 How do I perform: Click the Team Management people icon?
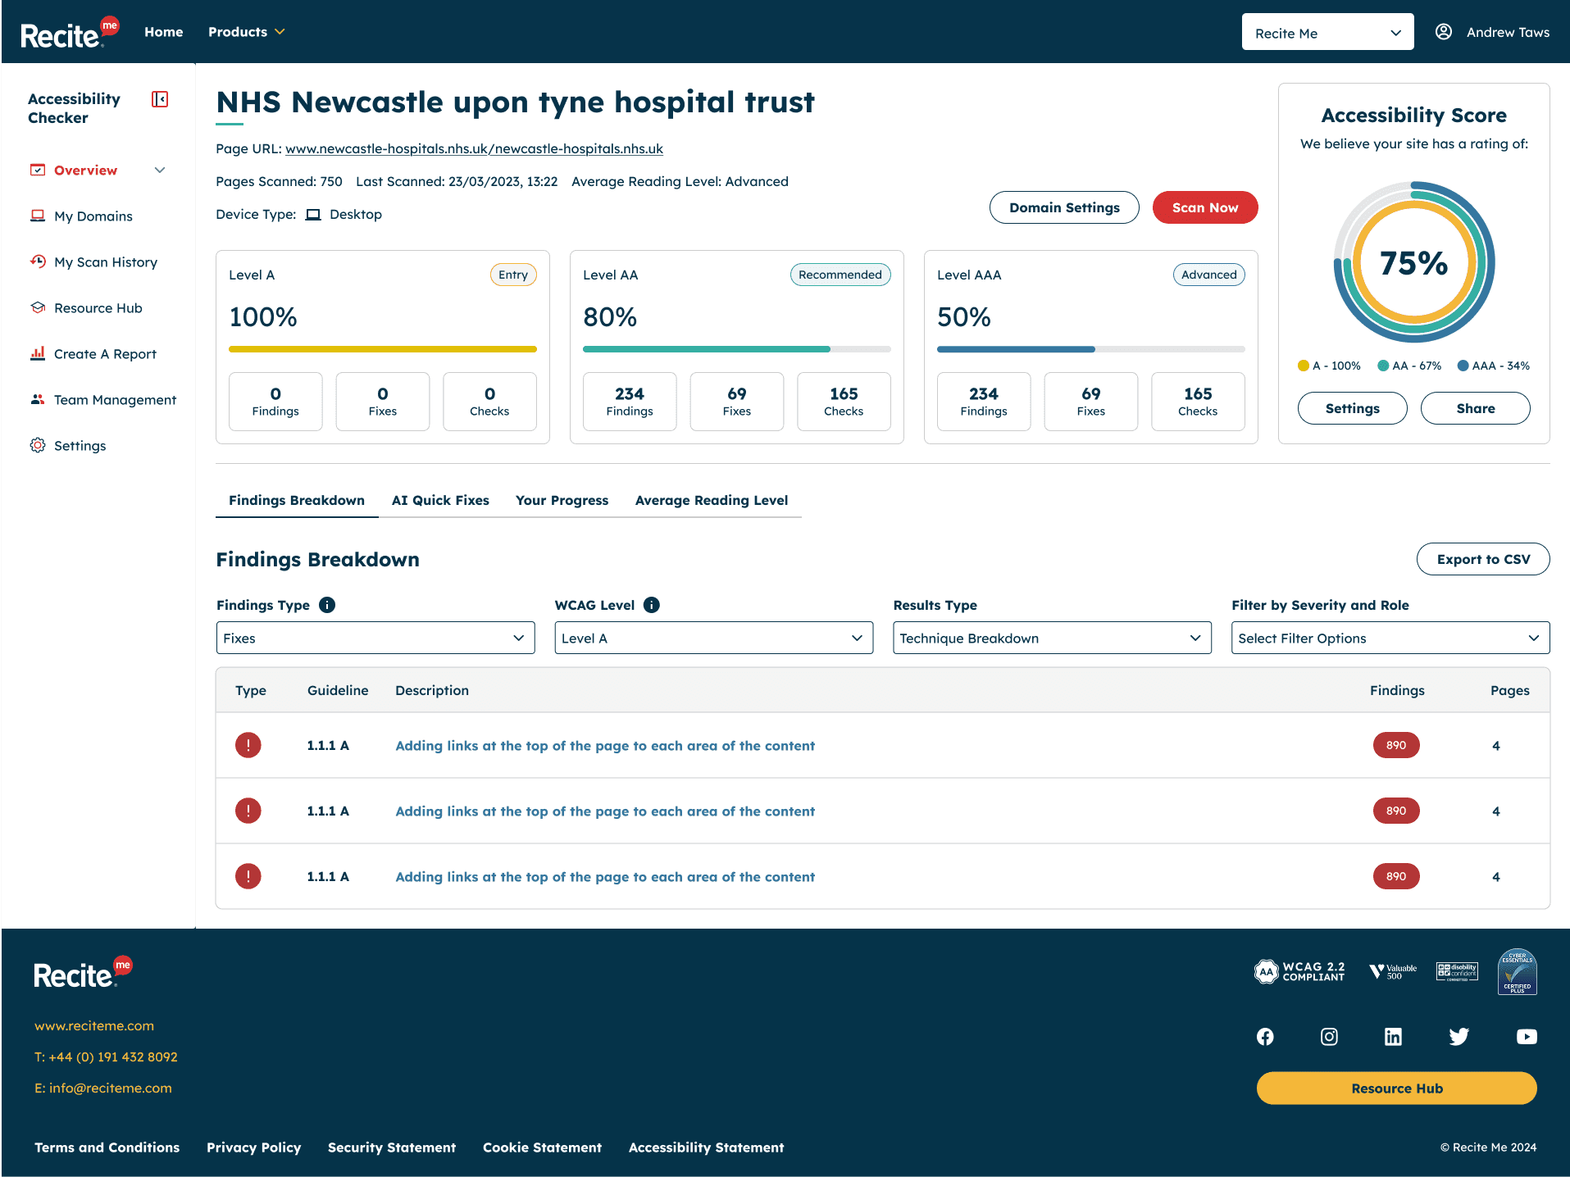click(x=38, y=399)
